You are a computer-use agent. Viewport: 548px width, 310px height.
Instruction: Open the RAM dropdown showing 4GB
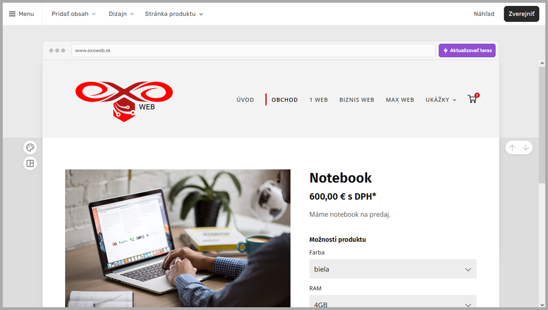392,302
